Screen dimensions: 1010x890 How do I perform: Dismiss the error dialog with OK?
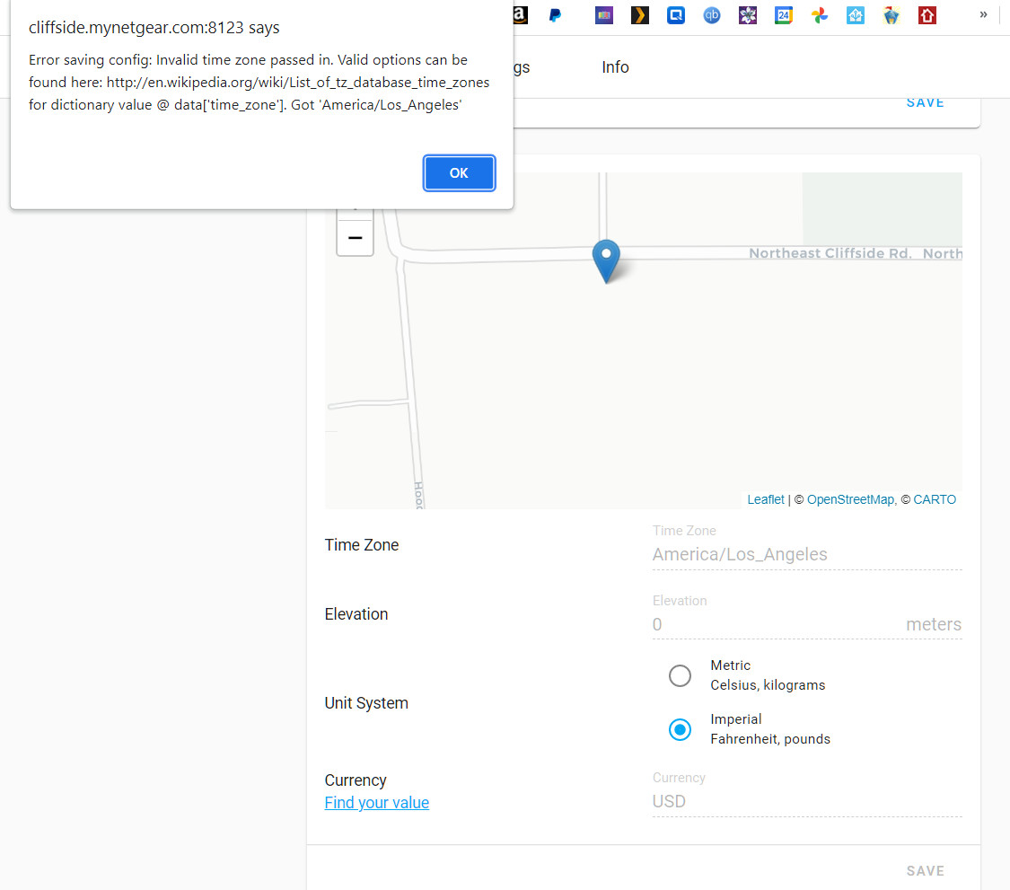459,172
